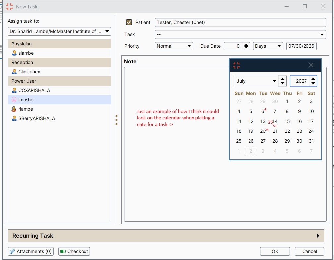Click the Checkout button
334x260 pixels.
pos(74,251)
